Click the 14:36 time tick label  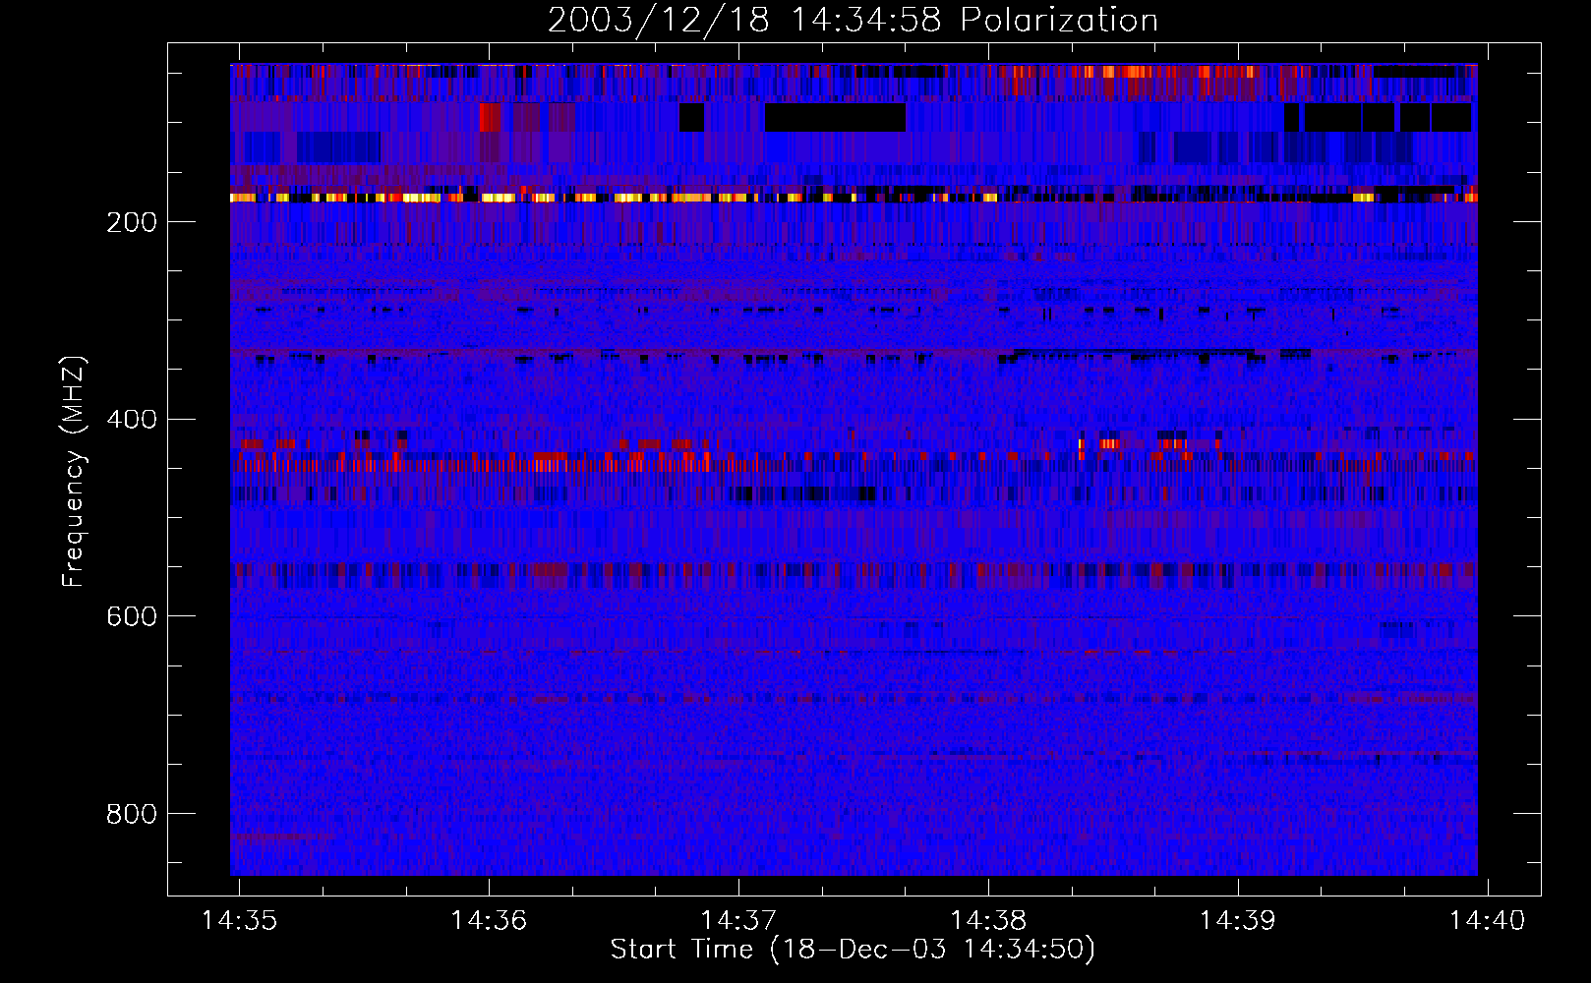pyautogui.click(x=489, y=920)
